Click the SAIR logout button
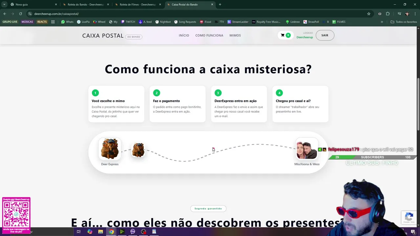 point(325,35)
